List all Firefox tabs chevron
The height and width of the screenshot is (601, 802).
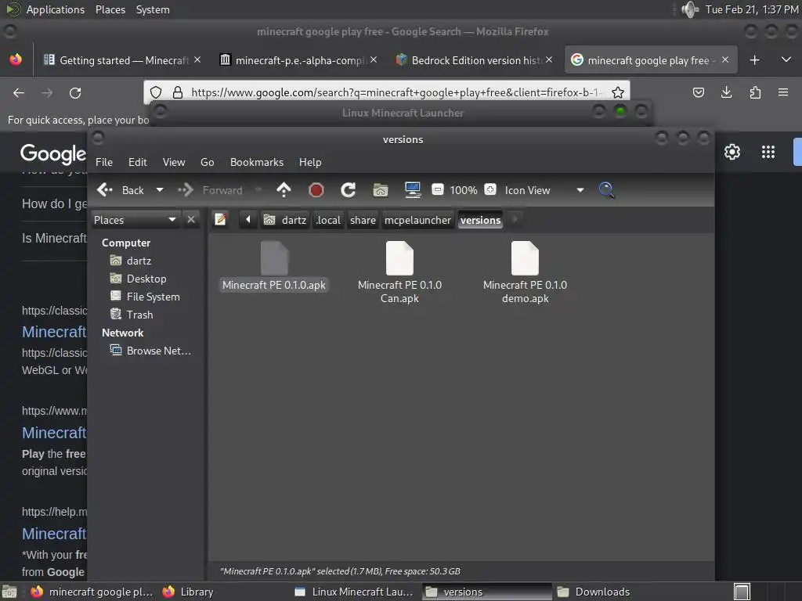tap(786, 59)
